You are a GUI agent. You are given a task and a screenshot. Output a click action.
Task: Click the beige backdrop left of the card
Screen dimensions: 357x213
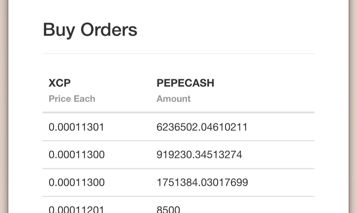tap(3, 106)
